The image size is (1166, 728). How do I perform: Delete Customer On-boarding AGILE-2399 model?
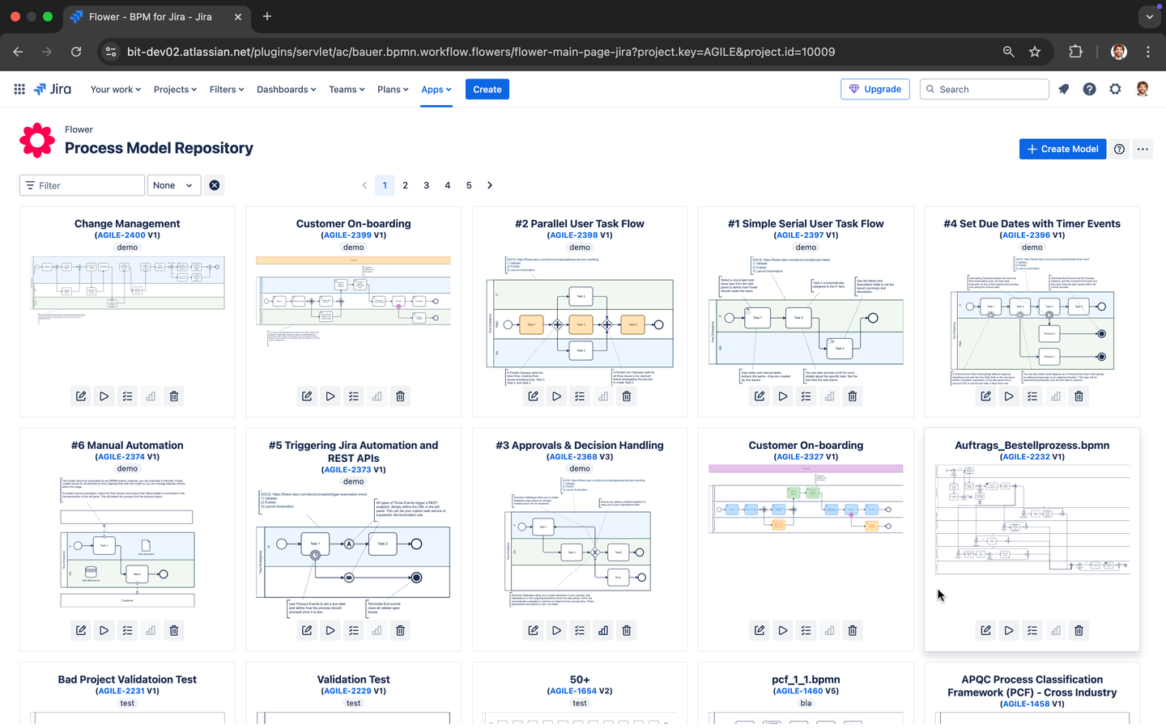(400, 396)
